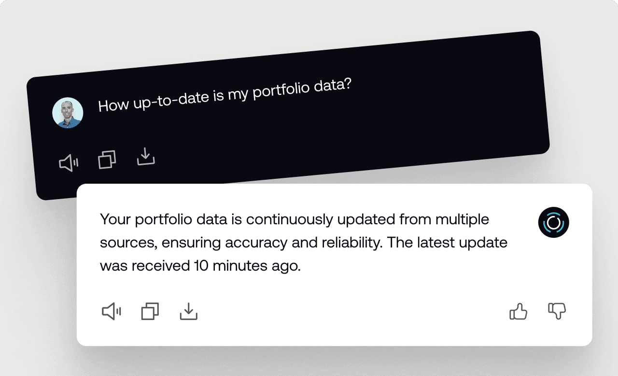This screenshot has width=618, height=376.
Task: Read the assistant response aloud
Action: pyautogui.click(x=111, y=312)
